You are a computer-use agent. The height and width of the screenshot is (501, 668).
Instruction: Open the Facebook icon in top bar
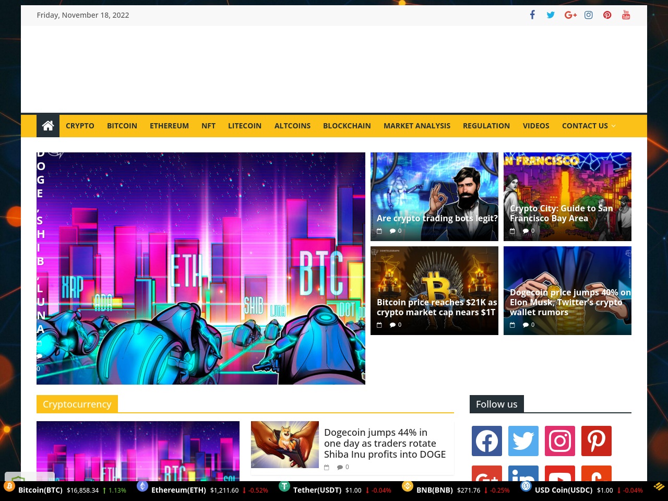point(532,15)
